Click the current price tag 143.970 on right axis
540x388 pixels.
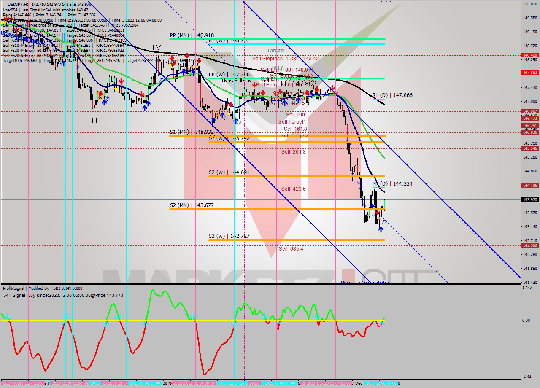[x=529, y=199]
